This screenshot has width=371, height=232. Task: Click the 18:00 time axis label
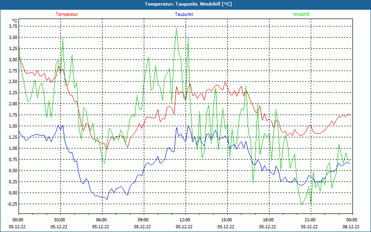click(269, 220)
